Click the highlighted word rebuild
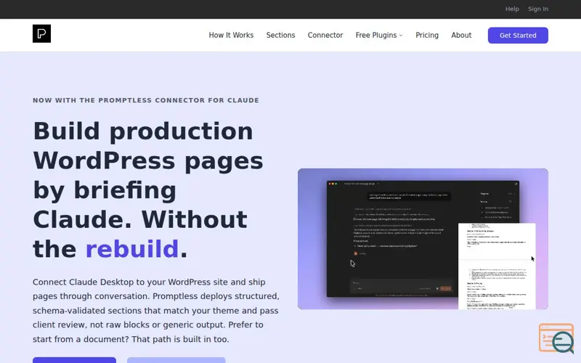This screenshot has width=581, height=363. (x=132, y=248)
